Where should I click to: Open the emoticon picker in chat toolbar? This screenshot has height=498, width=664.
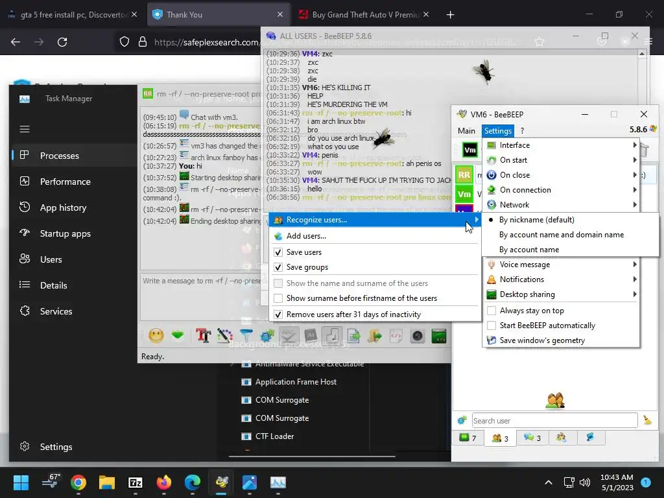coord(156,336)
